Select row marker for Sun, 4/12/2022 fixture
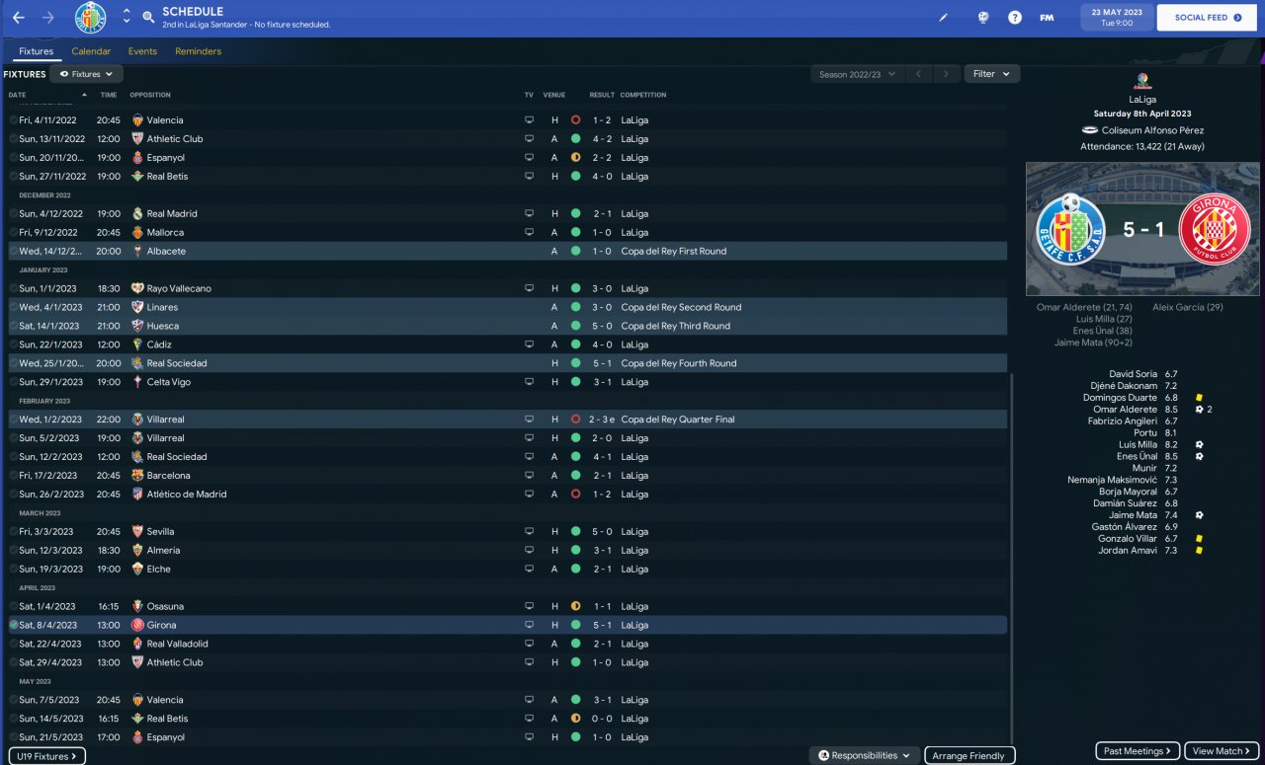1265x765 pixels. click(x=13, y=213)
